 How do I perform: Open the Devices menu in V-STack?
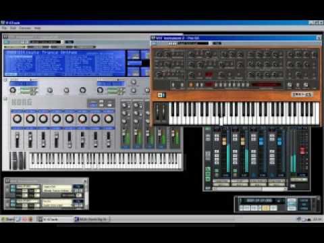coord(25,28)
